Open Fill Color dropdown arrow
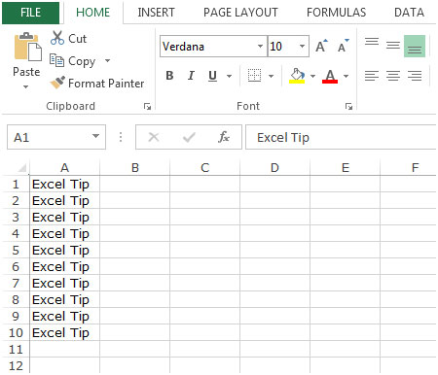 coord(312,77)
